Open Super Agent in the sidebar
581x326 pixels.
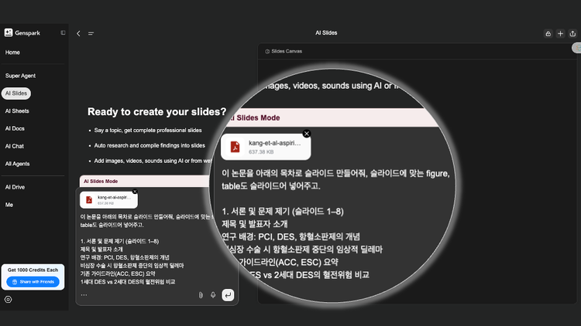[20, 76]
